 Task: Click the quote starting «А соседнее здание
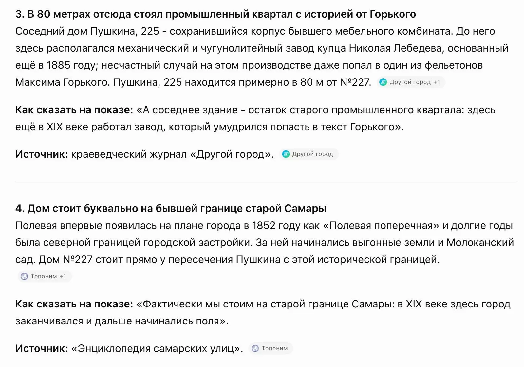255,118
